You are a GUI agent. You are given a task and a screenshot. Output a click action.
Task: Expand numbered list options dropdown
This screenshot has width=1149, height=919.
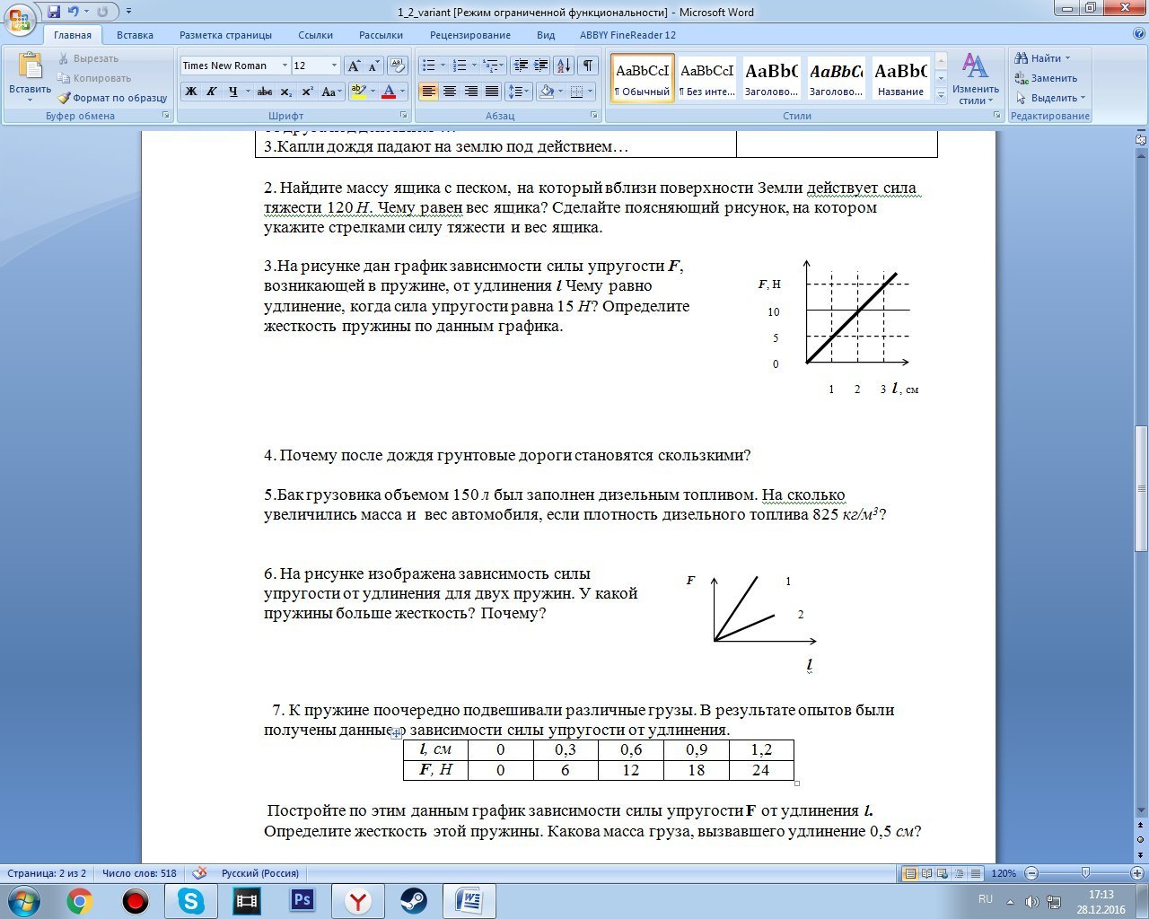tap(474, 66)
